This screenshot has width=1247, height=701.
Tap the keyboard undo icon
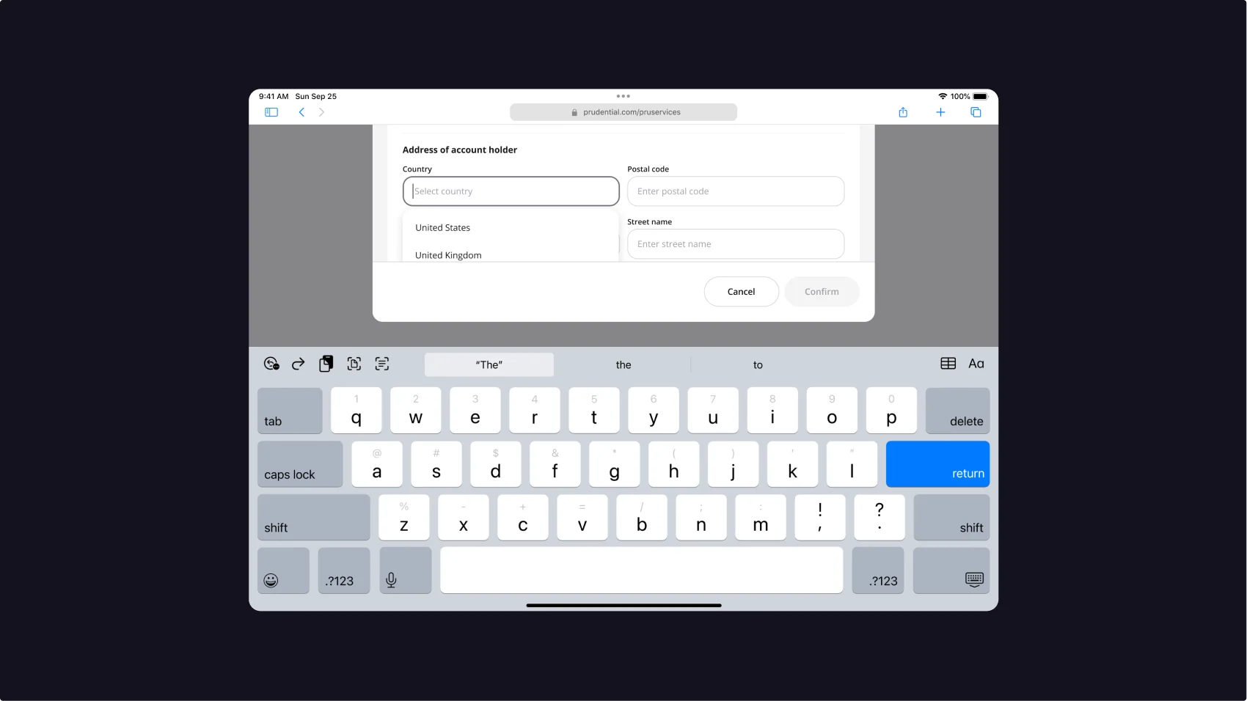coord(271,364)
